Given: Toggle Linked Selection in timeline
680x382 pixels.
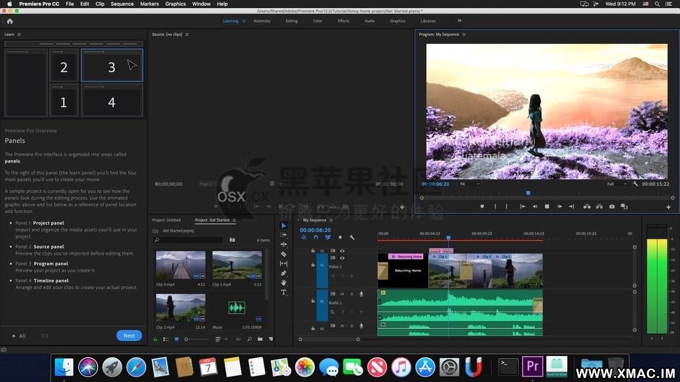Looking at the screenshot, I should point(327,237).
